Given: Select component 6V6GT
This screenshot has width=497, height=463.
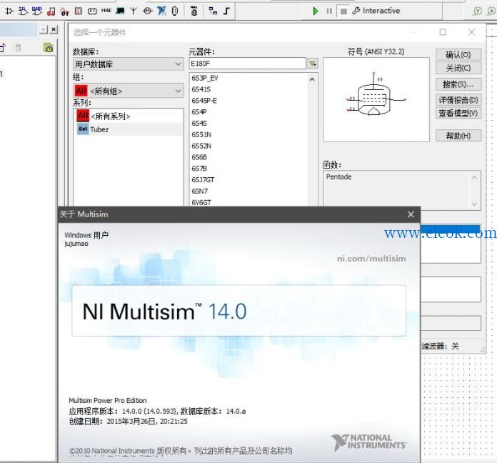Looking at the screenshot, I should 201,202.
